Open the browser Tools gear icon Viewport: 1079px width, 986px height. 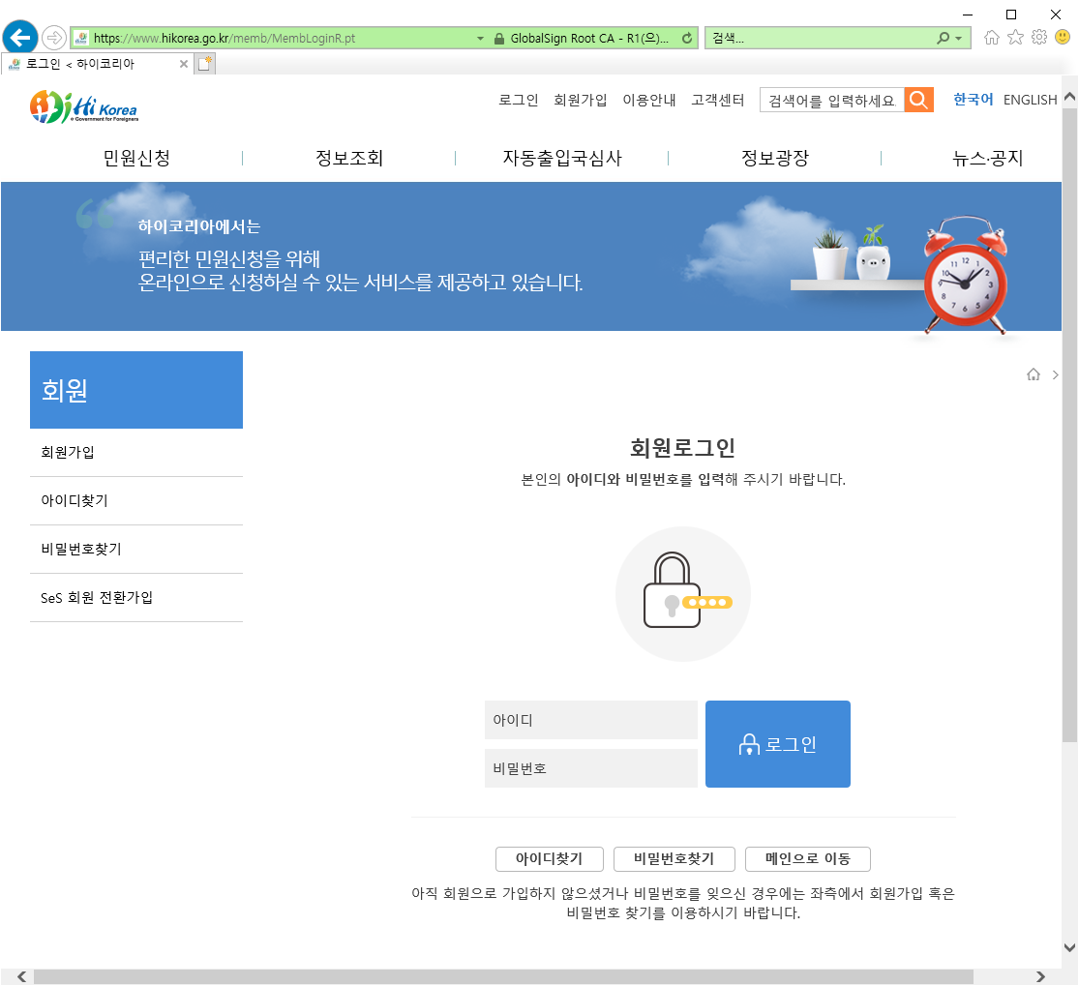coord(1039,37)
